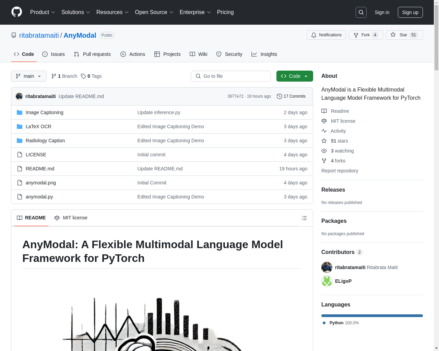Expand the Solutions menu
Image resolution: width=439 pixels, height=351 pixels.
76,12
